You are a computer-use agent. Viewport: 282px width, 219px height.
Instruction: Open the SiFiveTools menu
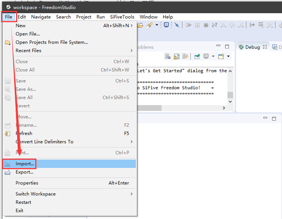point(122,17)
